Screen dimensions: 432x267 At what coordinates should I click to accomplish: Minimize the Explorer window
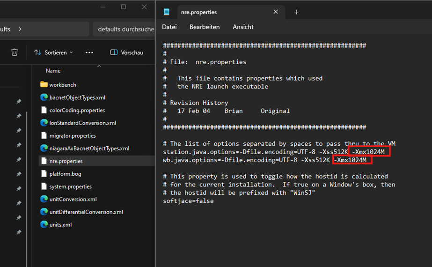(103, 7)
